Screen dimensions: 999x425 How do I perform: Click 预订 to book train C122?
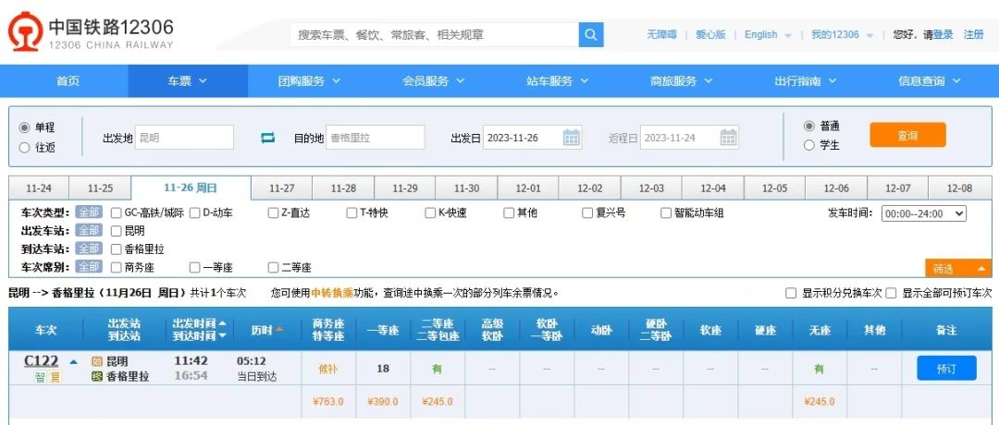pyautogui.click(x=945, y=368)
